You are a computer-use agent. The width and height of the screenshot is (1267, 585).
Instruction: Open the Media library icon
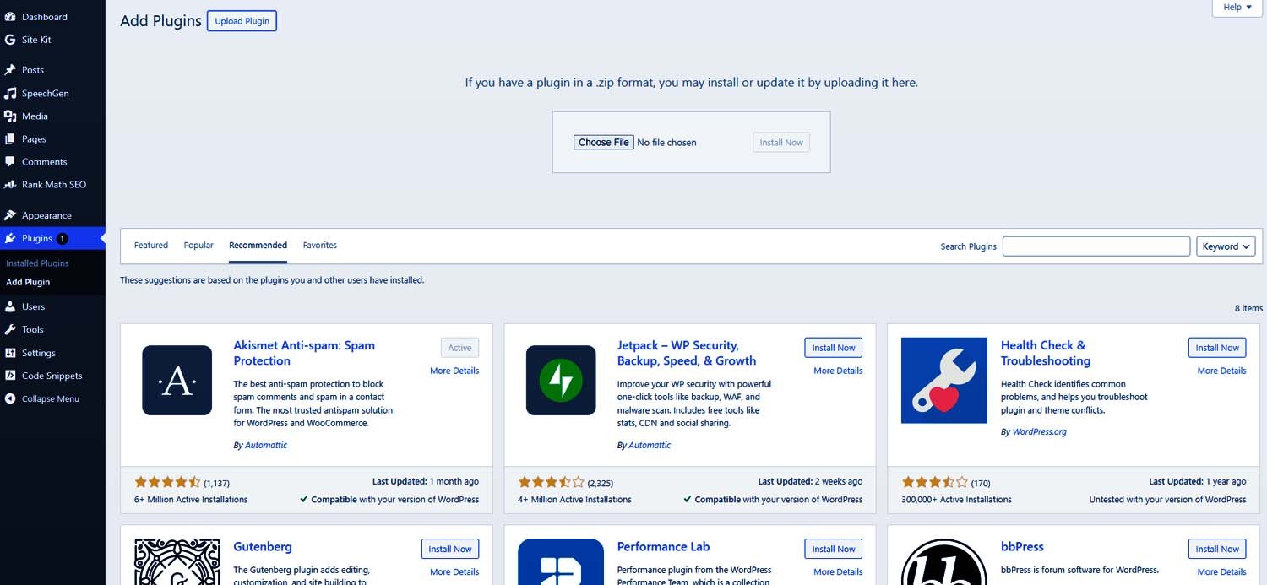35,116
